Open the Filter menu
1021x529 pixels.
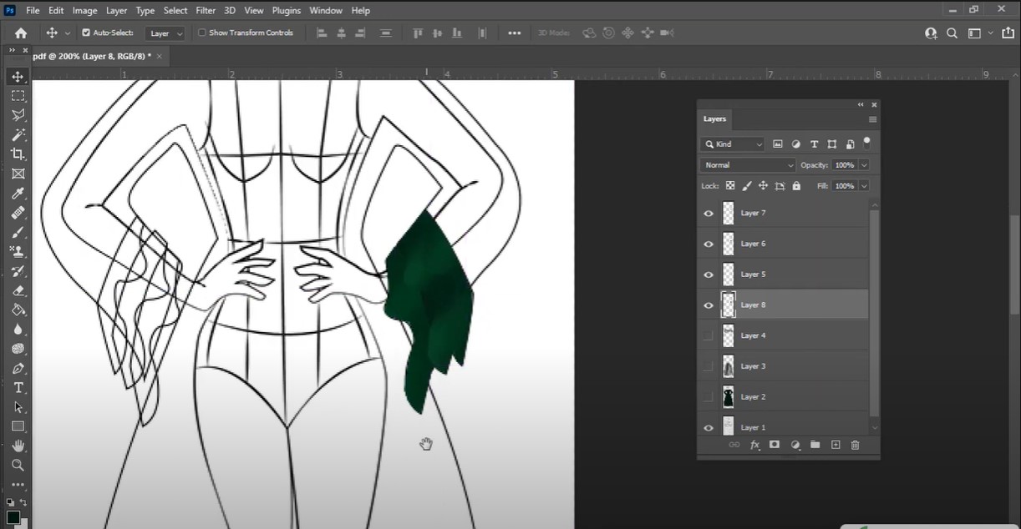pos(206,11)
